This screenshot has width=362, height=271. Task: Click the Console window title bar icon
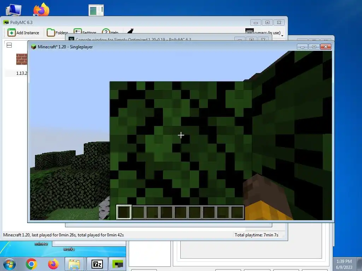pyautogui.click(x=71, y=39)
